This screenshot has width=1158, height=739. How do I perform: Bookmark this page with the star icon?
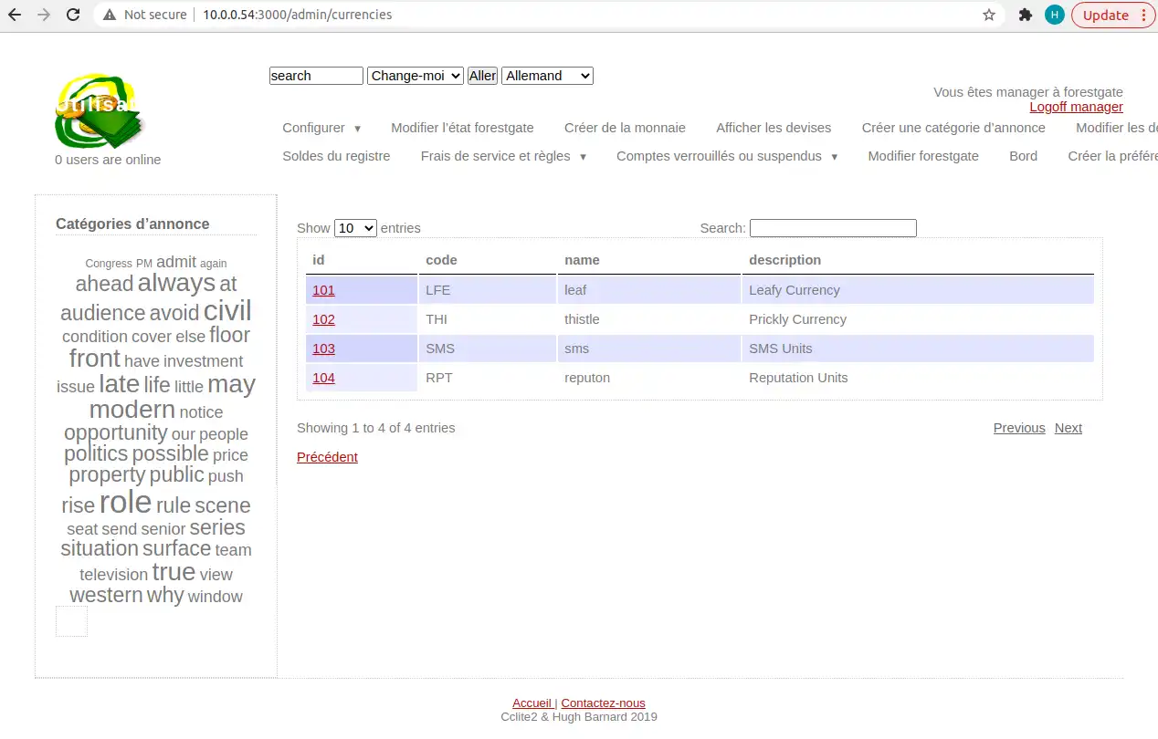tap(988, 15)
